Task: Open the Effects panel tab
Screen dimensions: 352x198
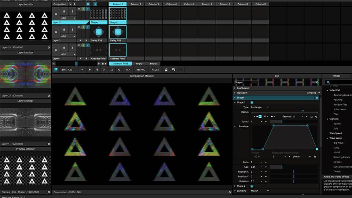Action: [x=336, y=76]
